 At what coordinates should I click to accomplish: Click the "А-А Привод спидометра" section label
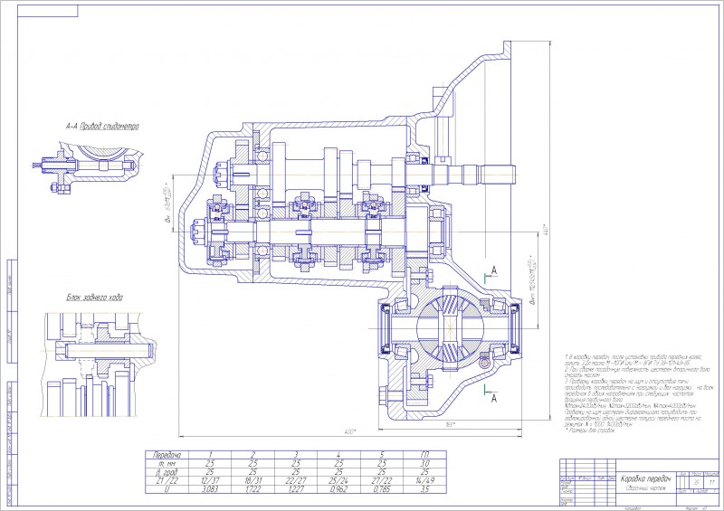point(102,126)
